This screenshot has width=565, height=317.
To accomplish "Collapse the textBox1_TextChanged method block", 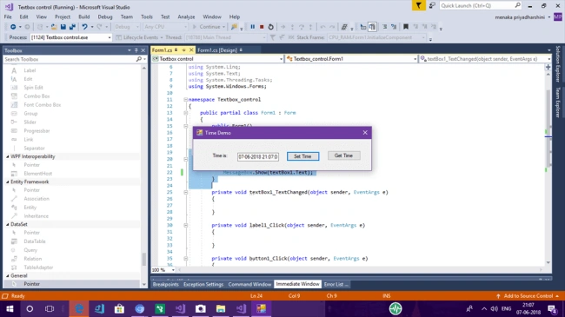I will 185,192.
